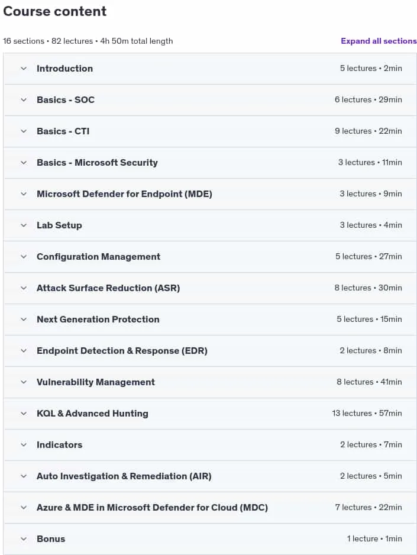Open the Indicators section title

coord(59,445)
